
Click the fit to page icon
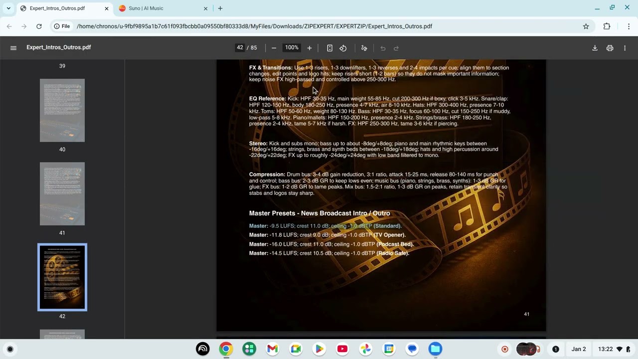click(329, 48)
